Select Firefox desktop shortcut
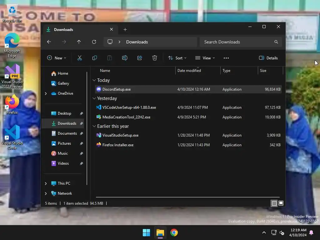 (x=12, y=104)
